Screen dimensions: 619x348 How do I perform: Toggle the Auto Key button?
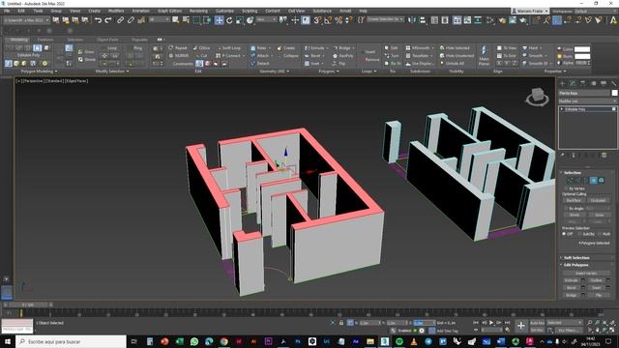537,323
